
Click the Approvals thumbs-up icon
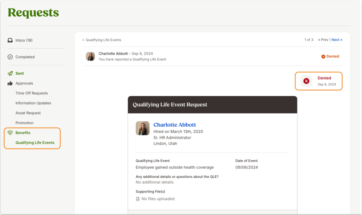coord(10,83)
